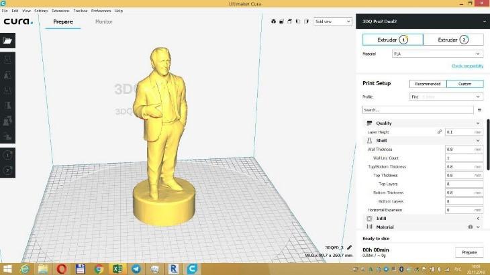
Task: Click the pencil icon to rename job
Action: point(349,248)
